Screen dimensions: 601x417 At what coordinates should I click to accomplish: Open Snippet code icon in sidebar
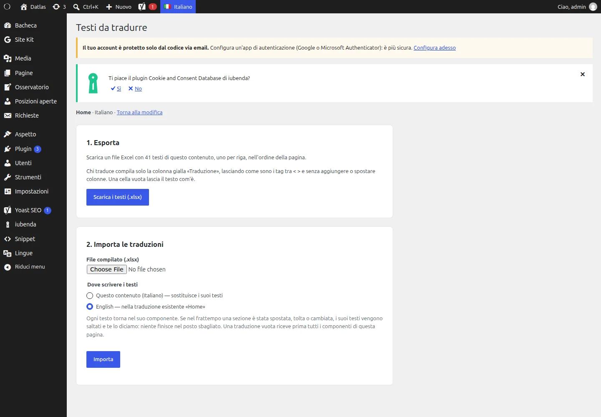click(8, 239)
